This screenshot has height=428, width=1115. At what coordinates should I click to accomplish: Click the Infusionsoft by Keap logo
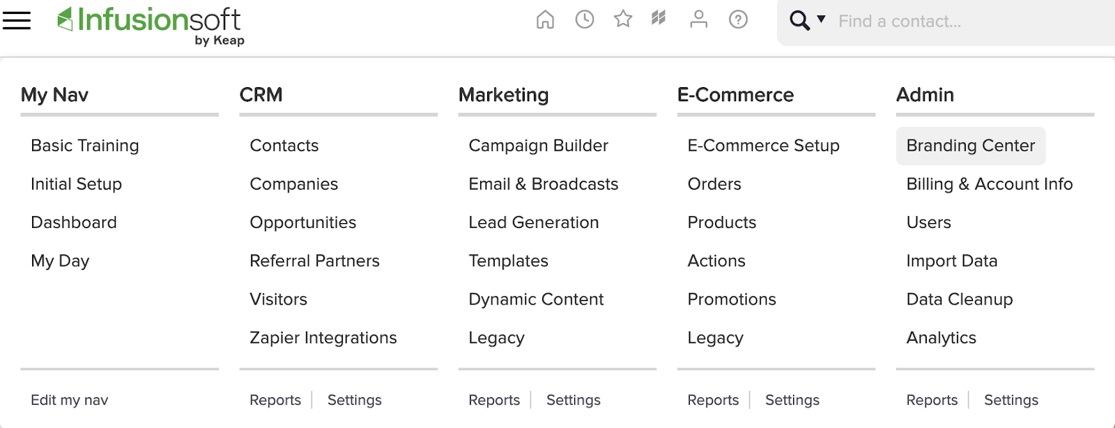click(151, 26)
